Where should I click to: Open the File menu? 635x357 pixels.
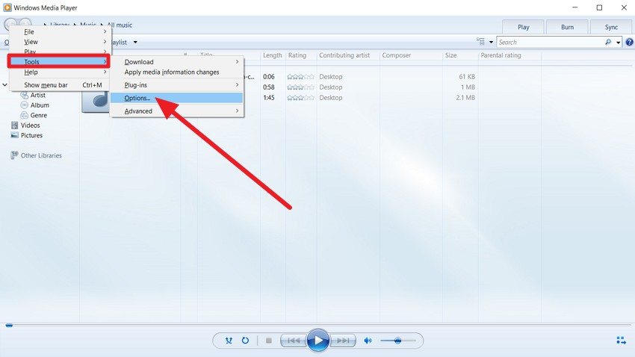click(x=60, y=31)
